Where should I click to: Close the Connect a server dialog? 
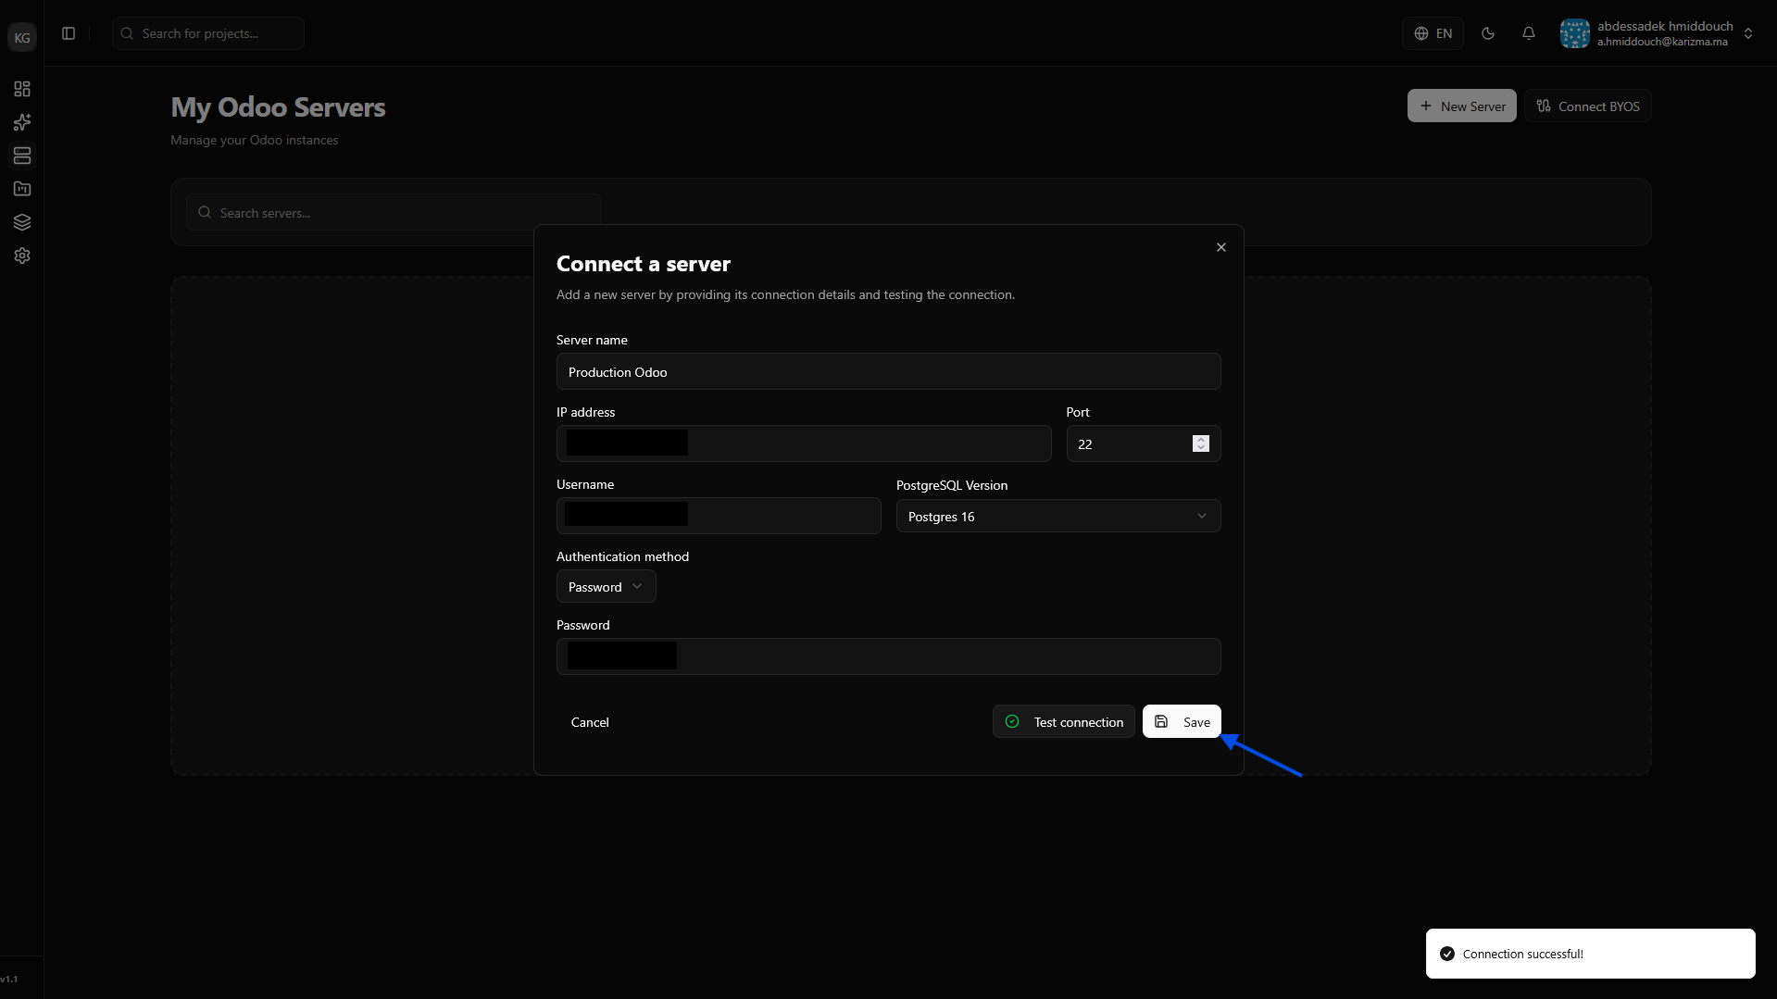coord(1221,247)
